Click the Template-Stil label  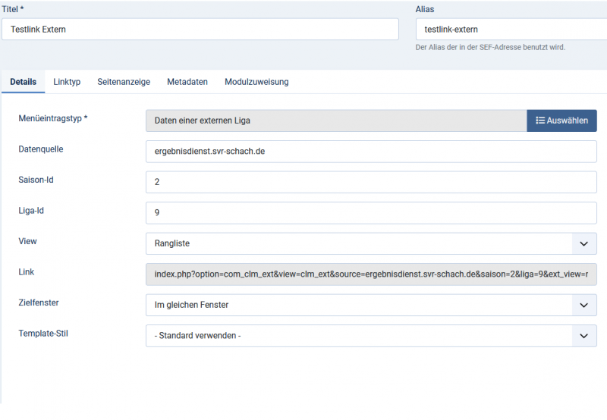point(42,334)
